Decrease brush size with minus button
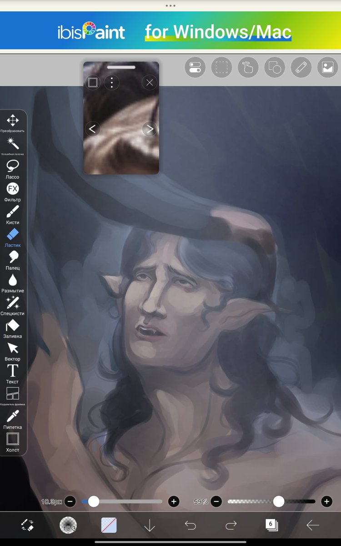The height and width of the screenshot is (546, 341). (x=70, y=501)
